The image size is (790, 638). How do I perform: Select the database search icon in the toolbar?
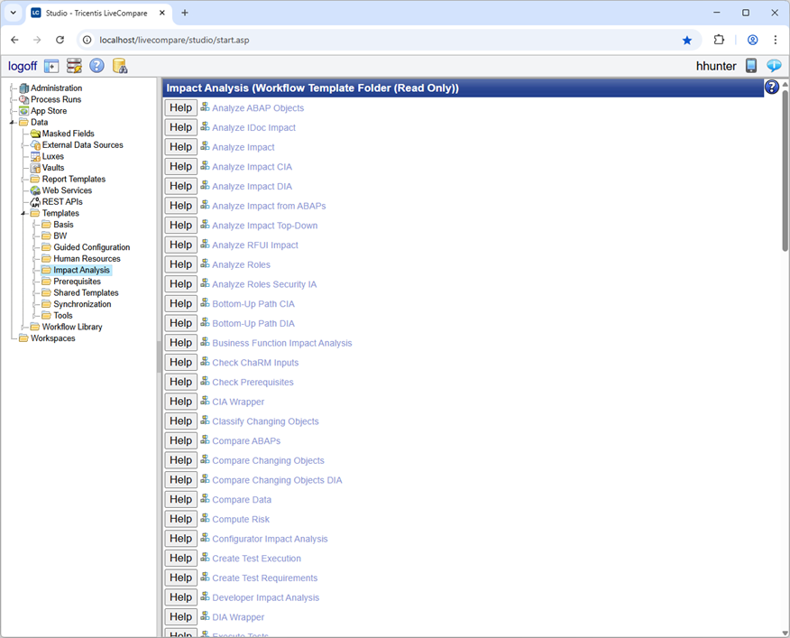click(x=119, y=66)
